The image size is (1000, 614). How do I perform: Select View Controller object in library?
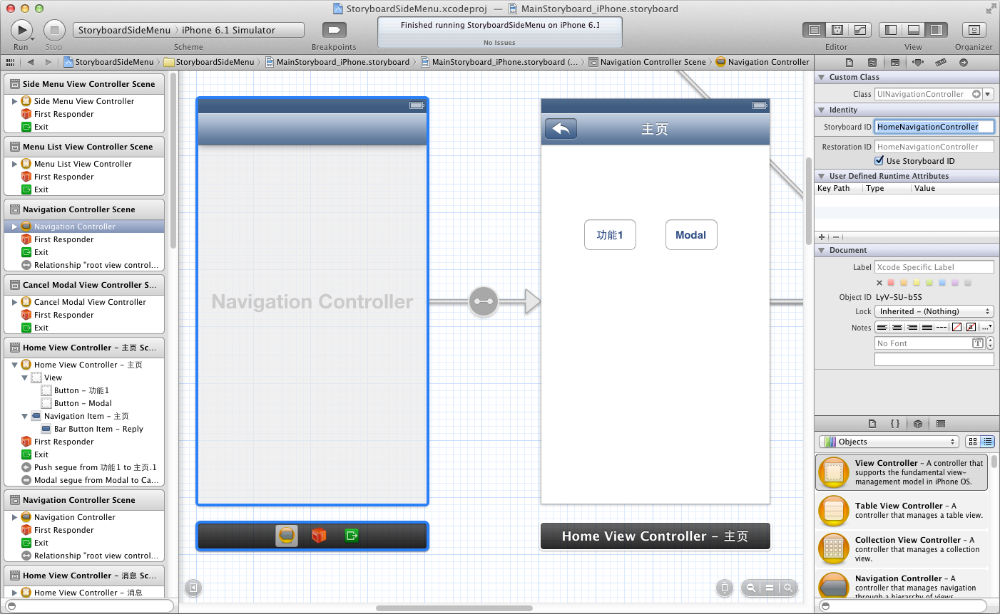coord(902,472)
